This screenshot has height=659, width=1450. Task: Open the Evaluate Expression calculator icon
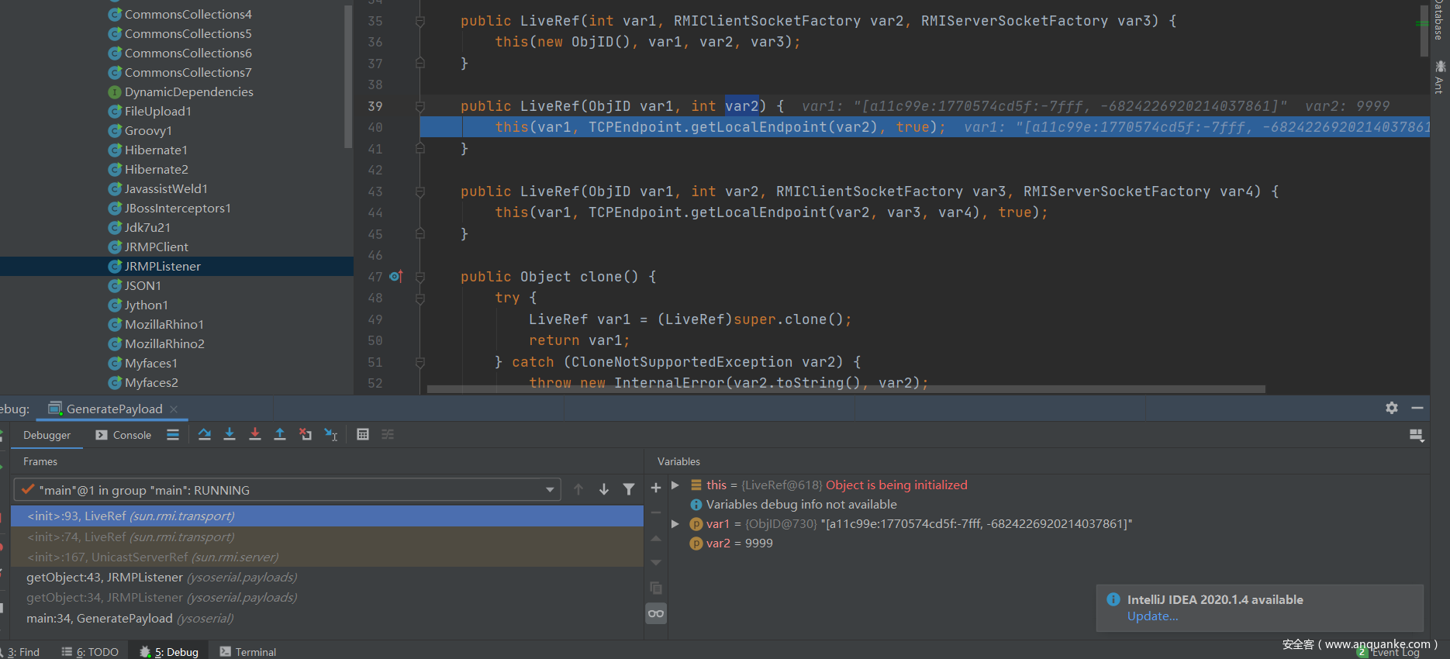coord(363,435)
